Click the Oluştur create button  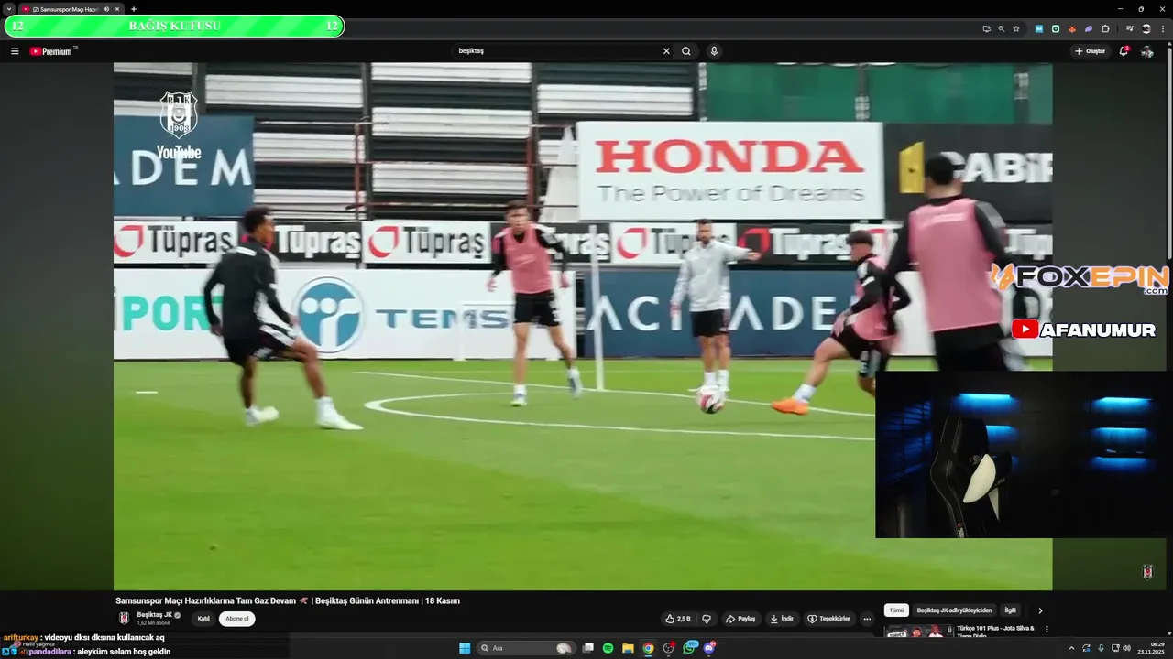point(1091,51)
